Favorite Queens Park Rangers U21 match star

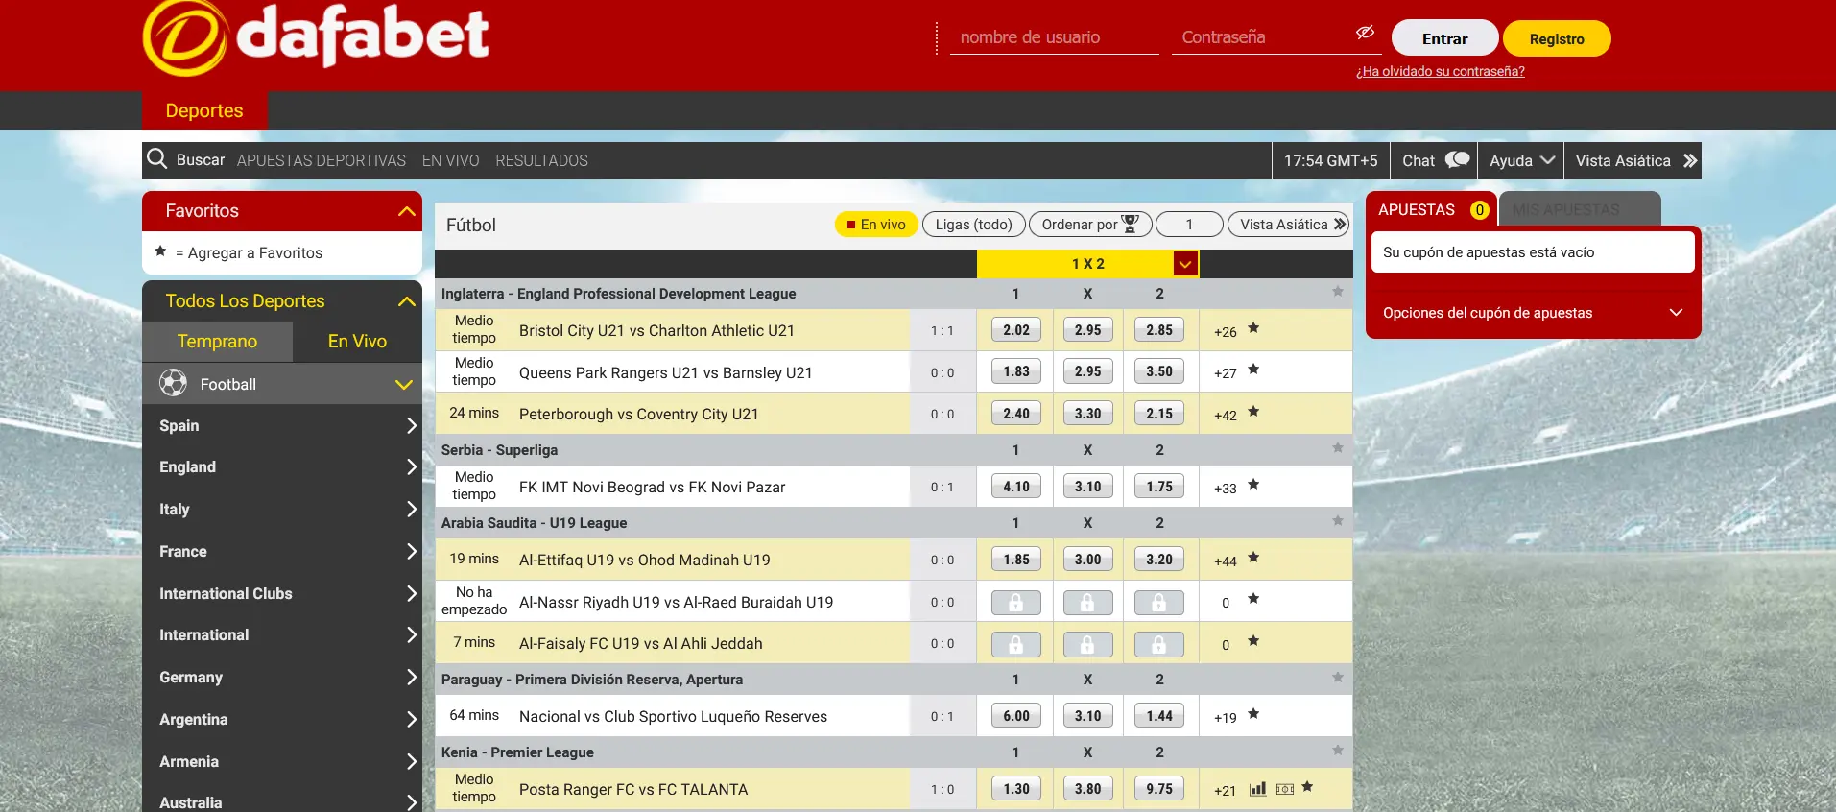pyautogui.click(x=1253, y=370)
